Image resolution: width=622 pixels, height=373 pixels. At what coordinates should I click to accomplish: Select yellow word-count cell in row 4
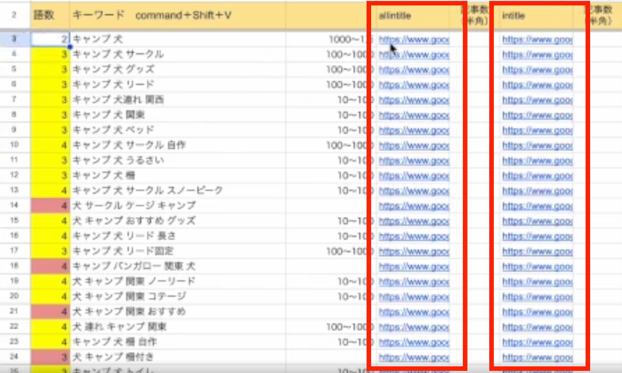tap(50, 55)
